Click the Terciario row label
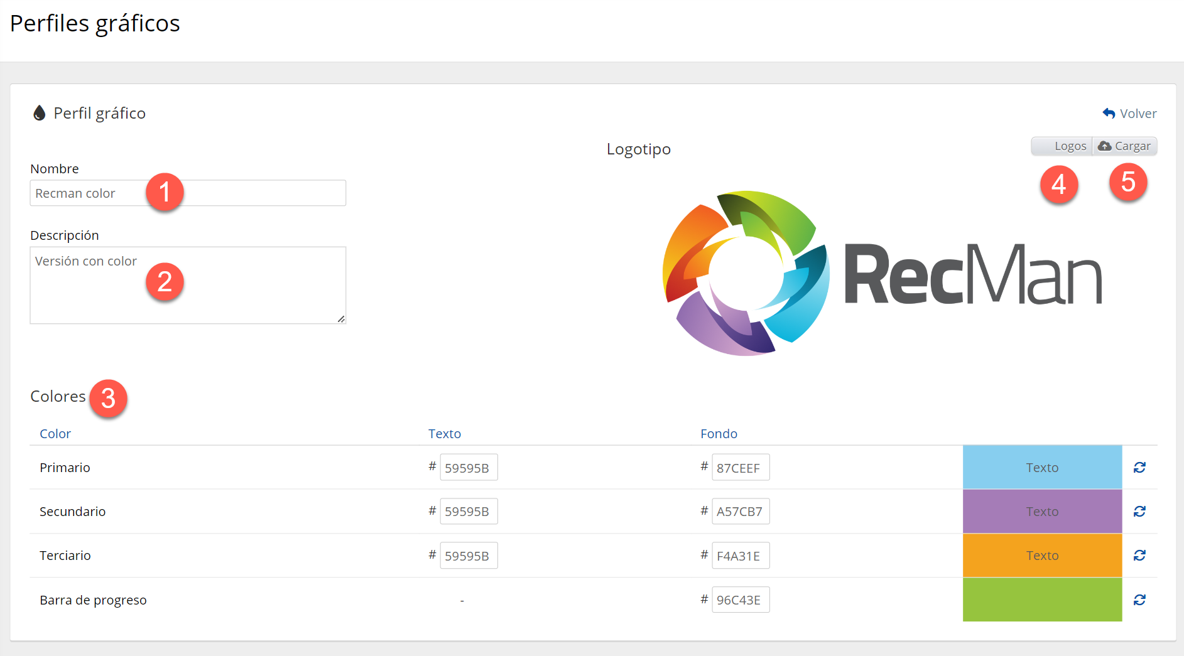Viewport: 1184px width, 656px height. point(65,556)
